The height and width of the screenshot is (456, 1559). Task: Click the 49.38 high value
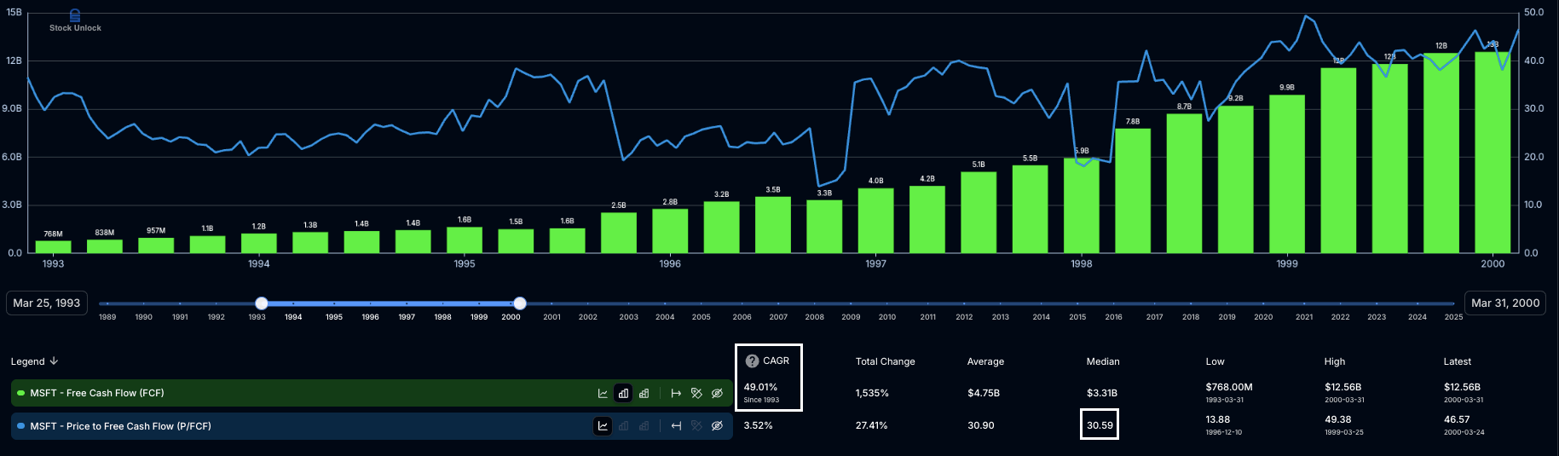click(x=1337, y=419)
